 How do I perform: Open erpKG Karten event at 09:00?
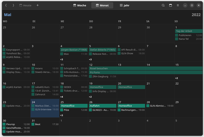[16, 87]
